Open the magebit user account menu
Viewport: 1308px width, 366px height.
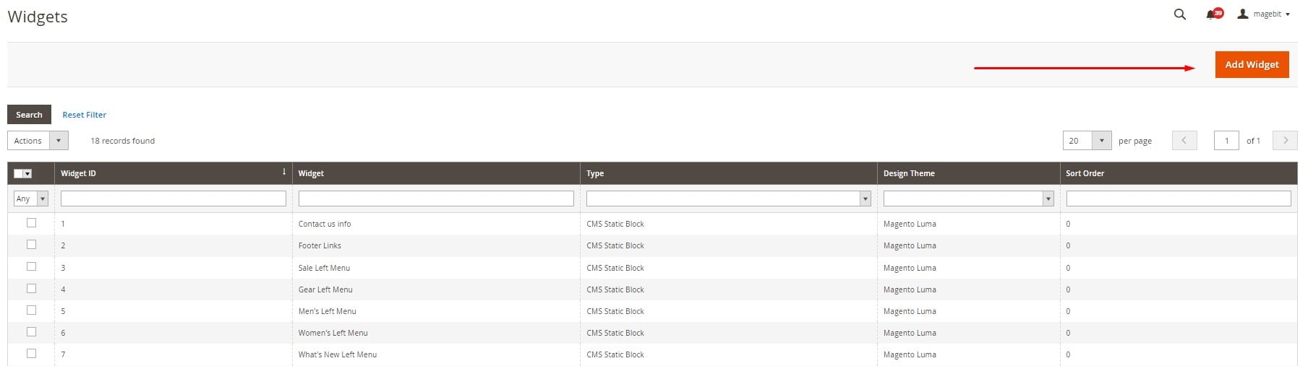point(1263,14)
